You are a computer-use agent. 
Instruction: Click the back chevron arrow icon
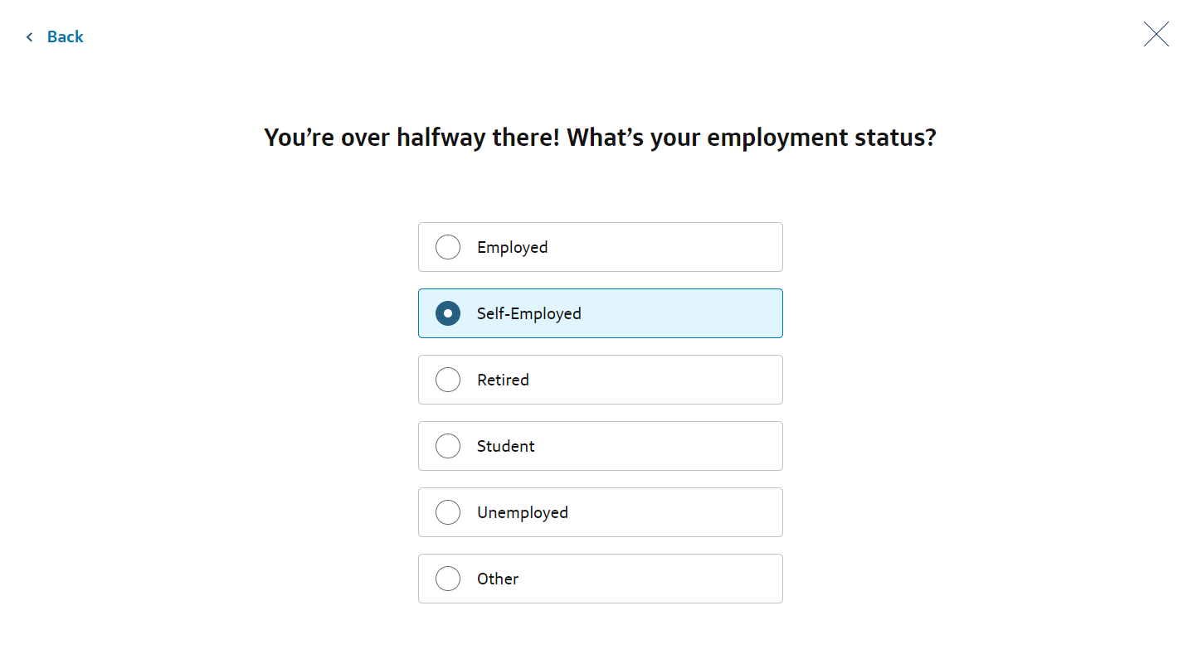click(30, 36)
